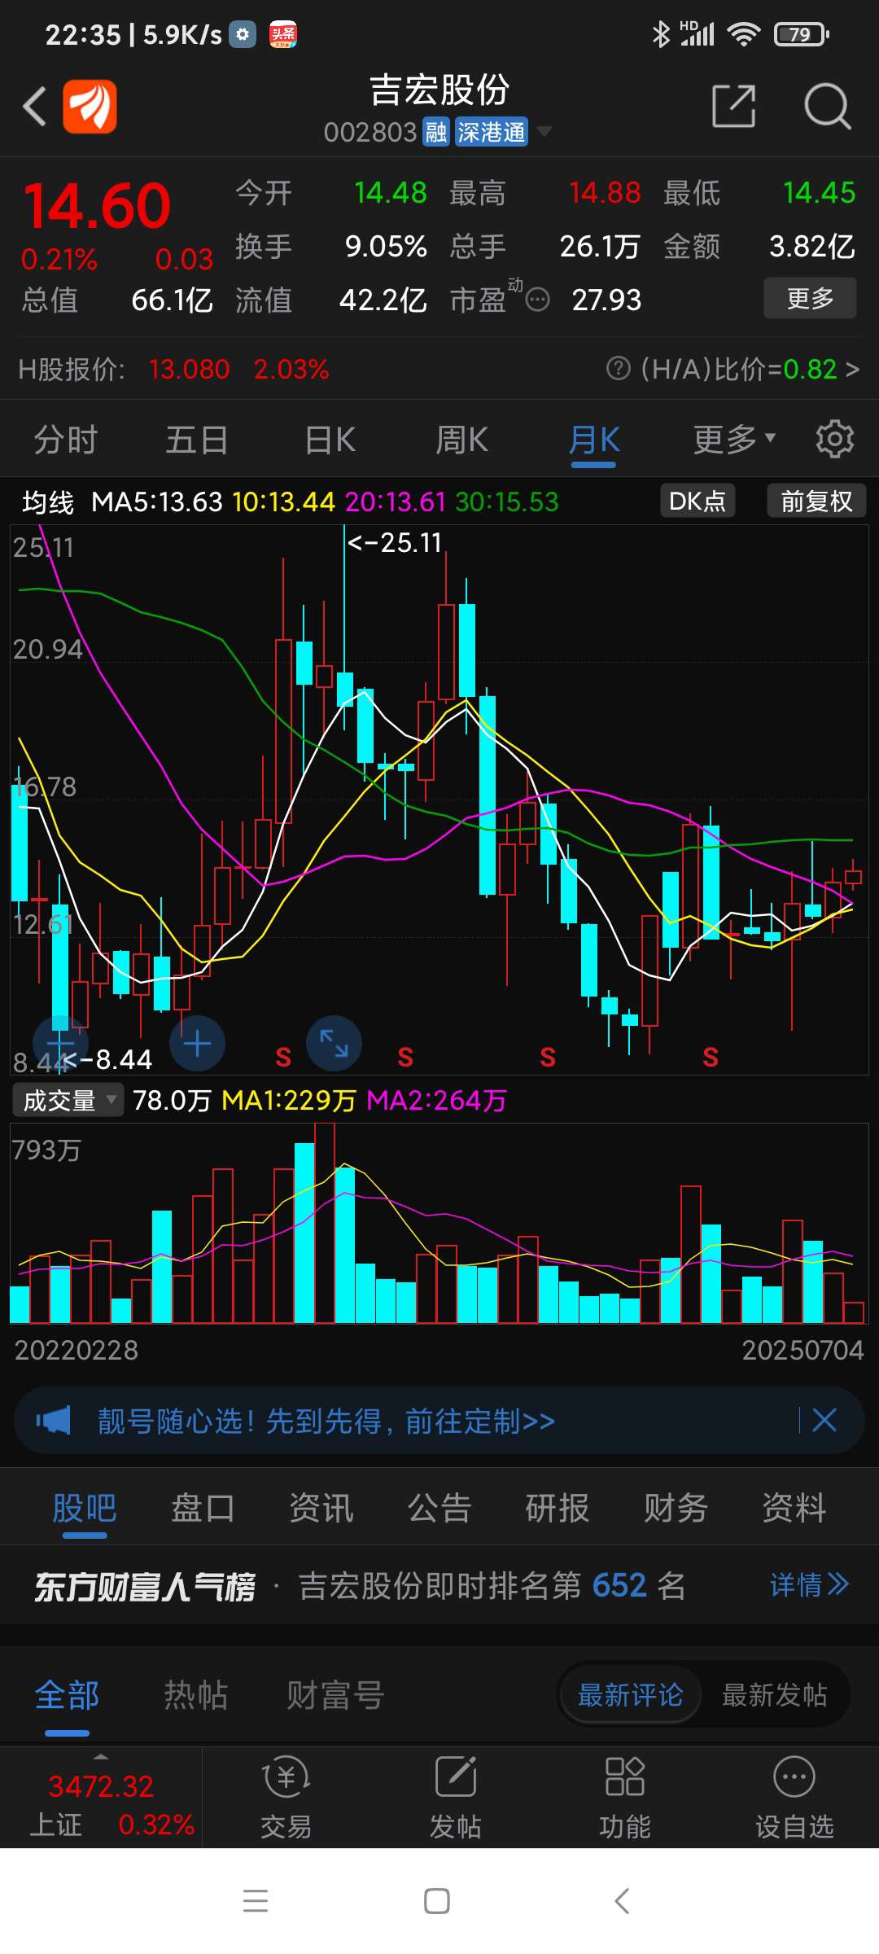Tap the 深港通 tag
Image resolution: width=879 pixels, height=1954 pixels.
491,132
